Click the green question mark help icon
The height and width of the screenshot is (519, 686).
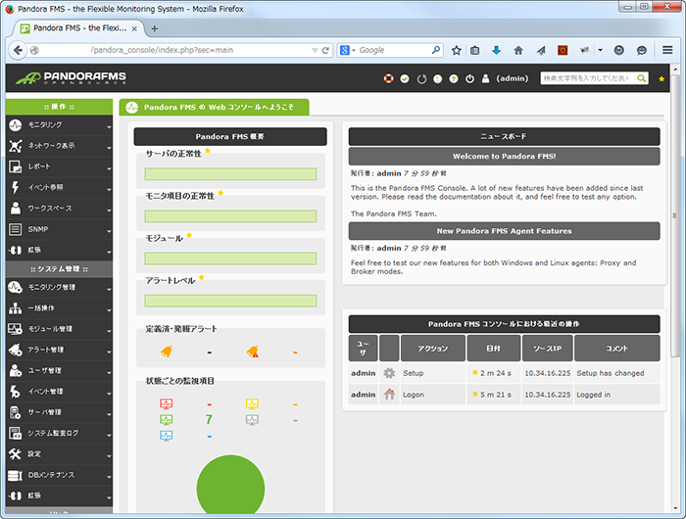[454, 78]
